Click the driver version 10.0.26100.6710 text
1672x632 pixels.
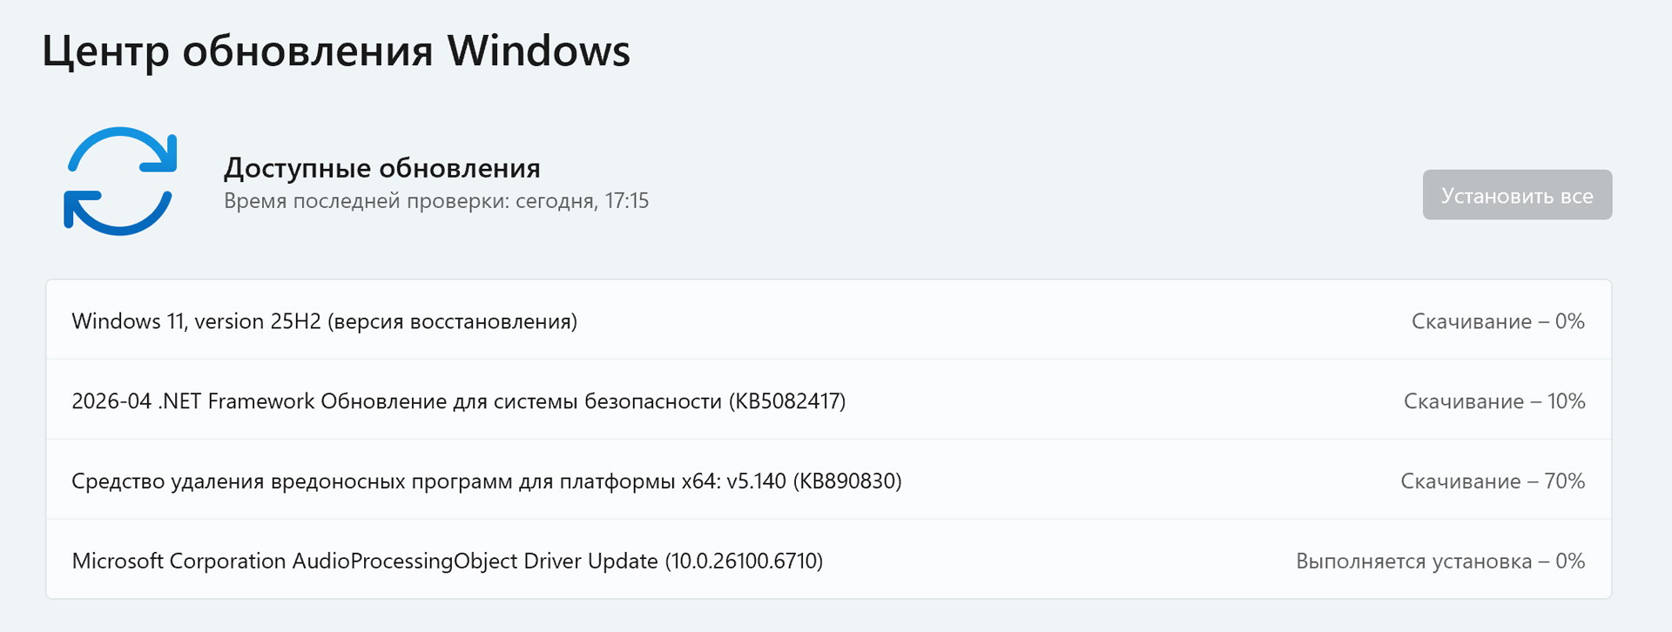[x=744, y=561]
